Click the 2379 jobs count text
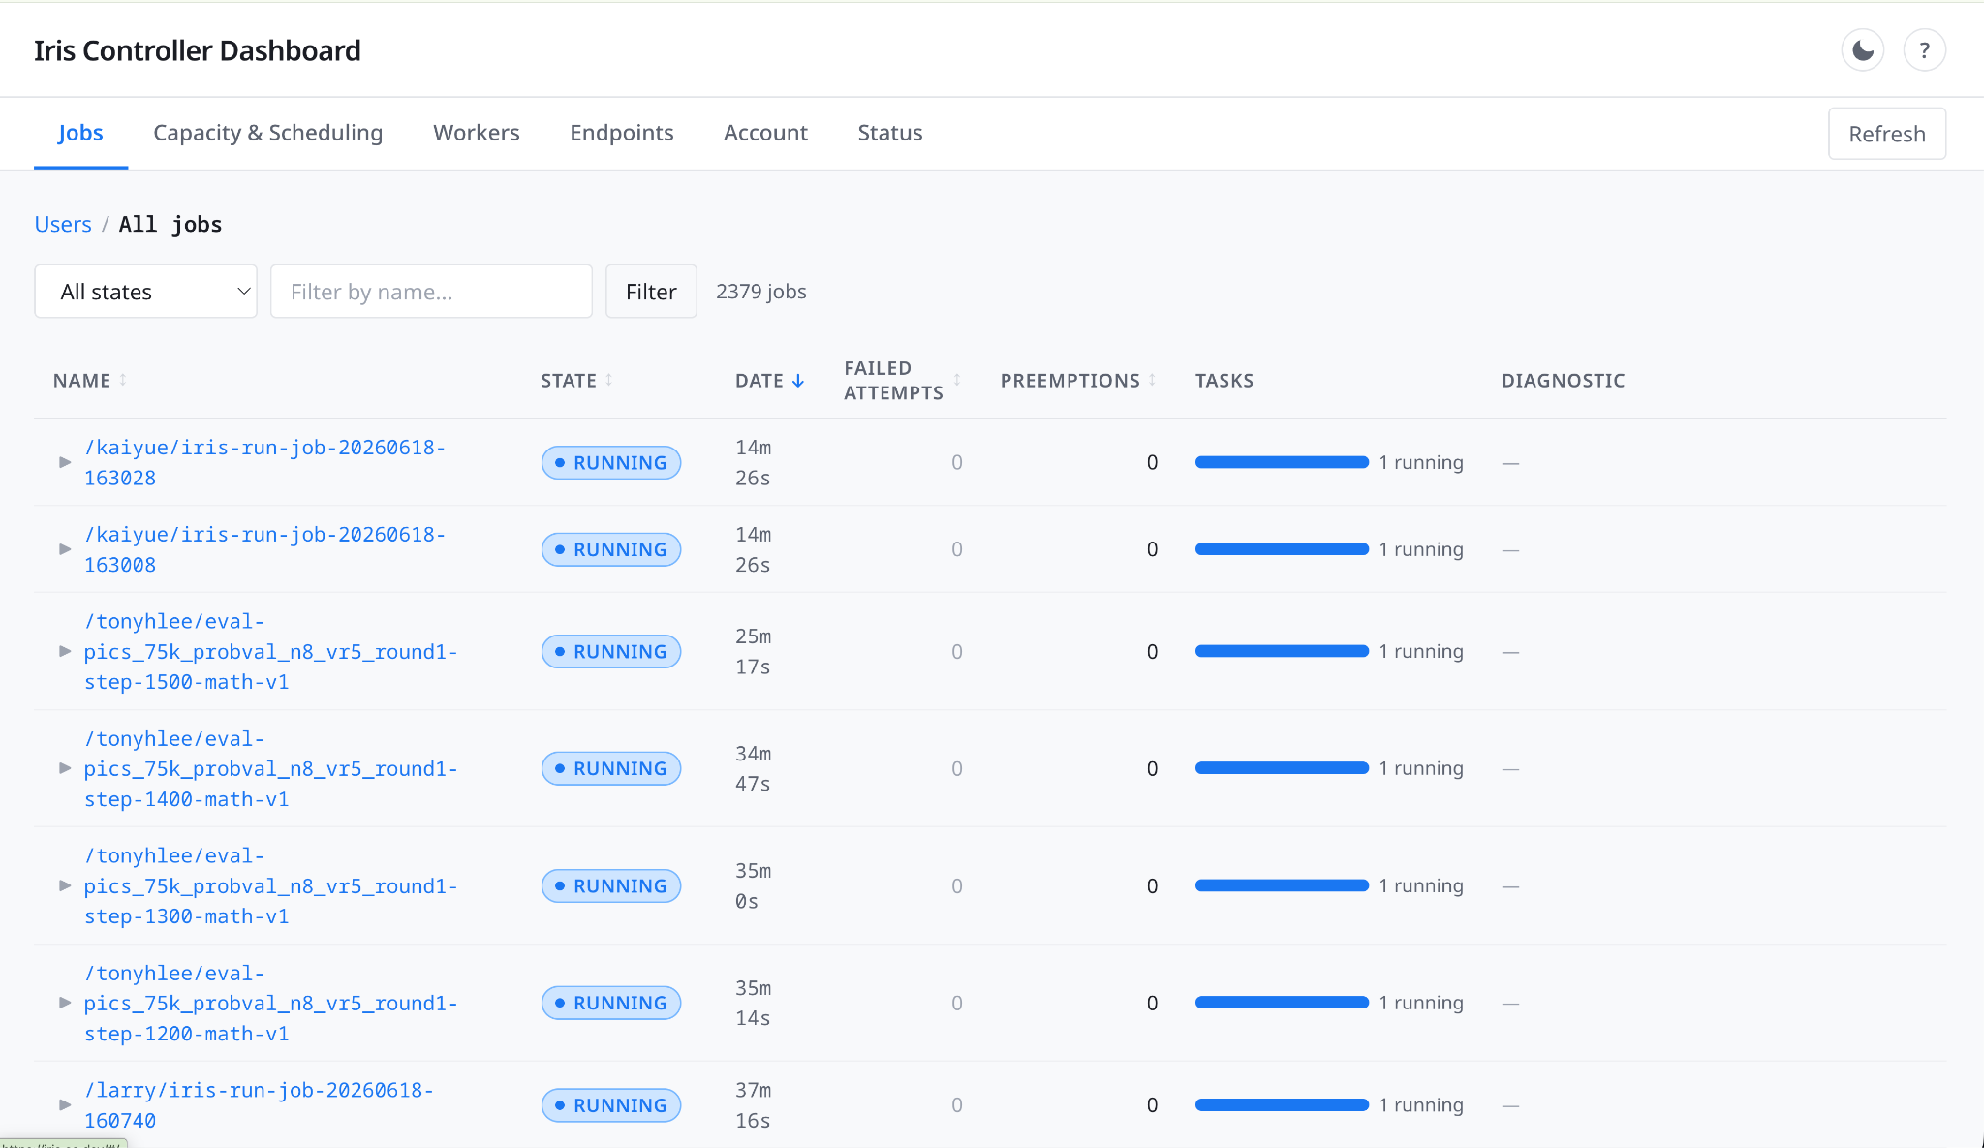The height and width of the screenshot is (1148, 1984). click(760, 292)
